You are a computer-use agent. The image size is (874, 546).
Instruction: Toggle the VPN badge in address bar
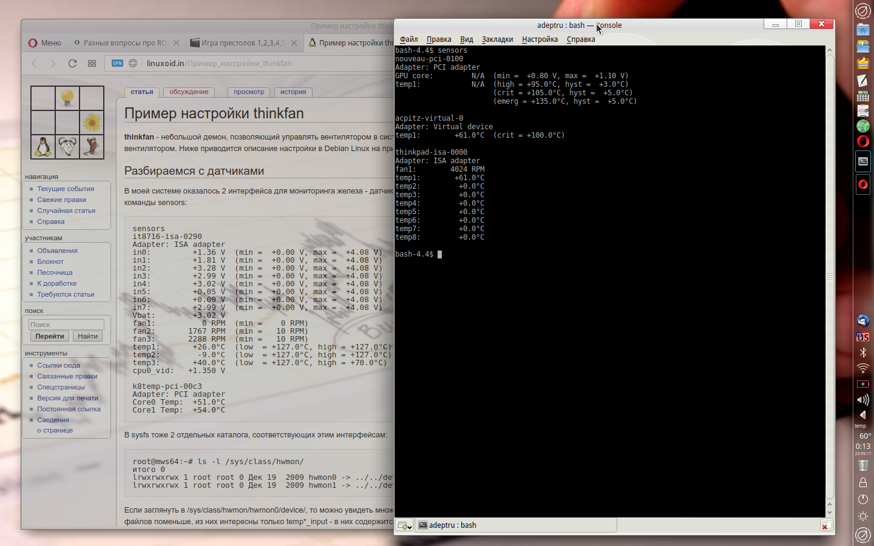pos(118,63)
